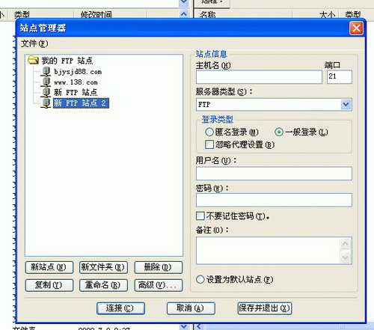Click the www.138.com server icon

tap(46, 82)
